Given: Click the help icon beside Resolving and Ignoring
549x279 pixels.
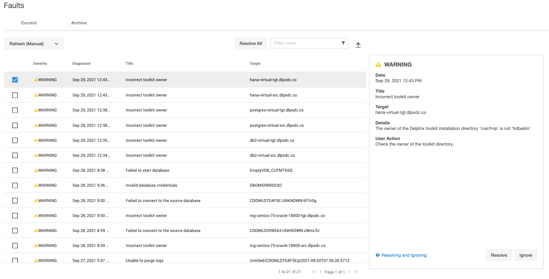Looking at the screenshot, I should pyautogui.click(x=378, y=255).
